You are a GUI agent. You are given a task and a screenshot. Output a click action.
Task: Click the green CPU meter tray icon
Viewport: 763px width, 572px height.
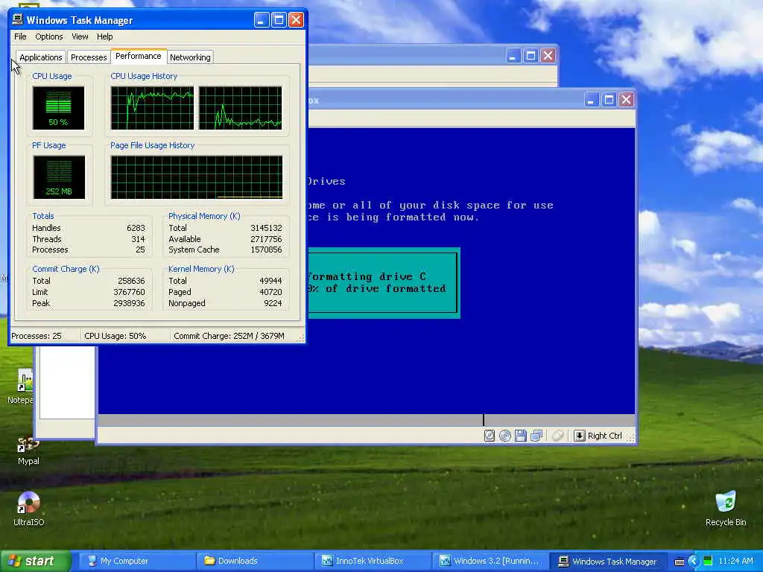708,561
